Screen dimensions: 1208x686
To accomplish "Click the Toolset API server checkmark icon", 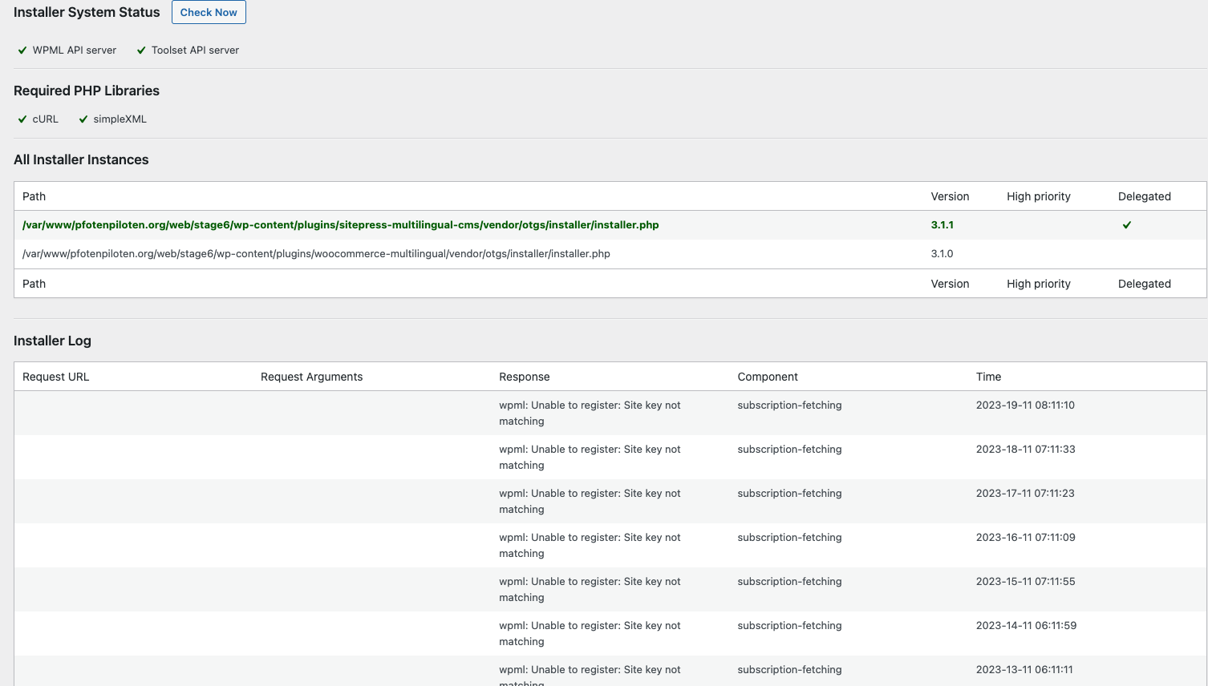I will tap(141, 50).
